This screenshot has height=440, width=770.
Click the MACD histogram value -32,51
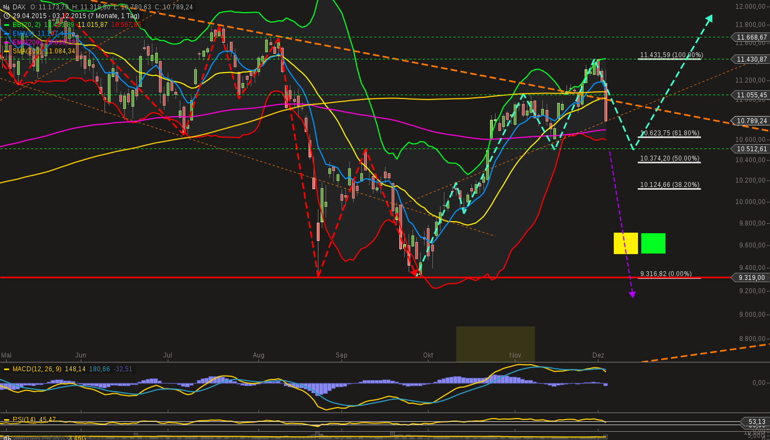point(123,369)
